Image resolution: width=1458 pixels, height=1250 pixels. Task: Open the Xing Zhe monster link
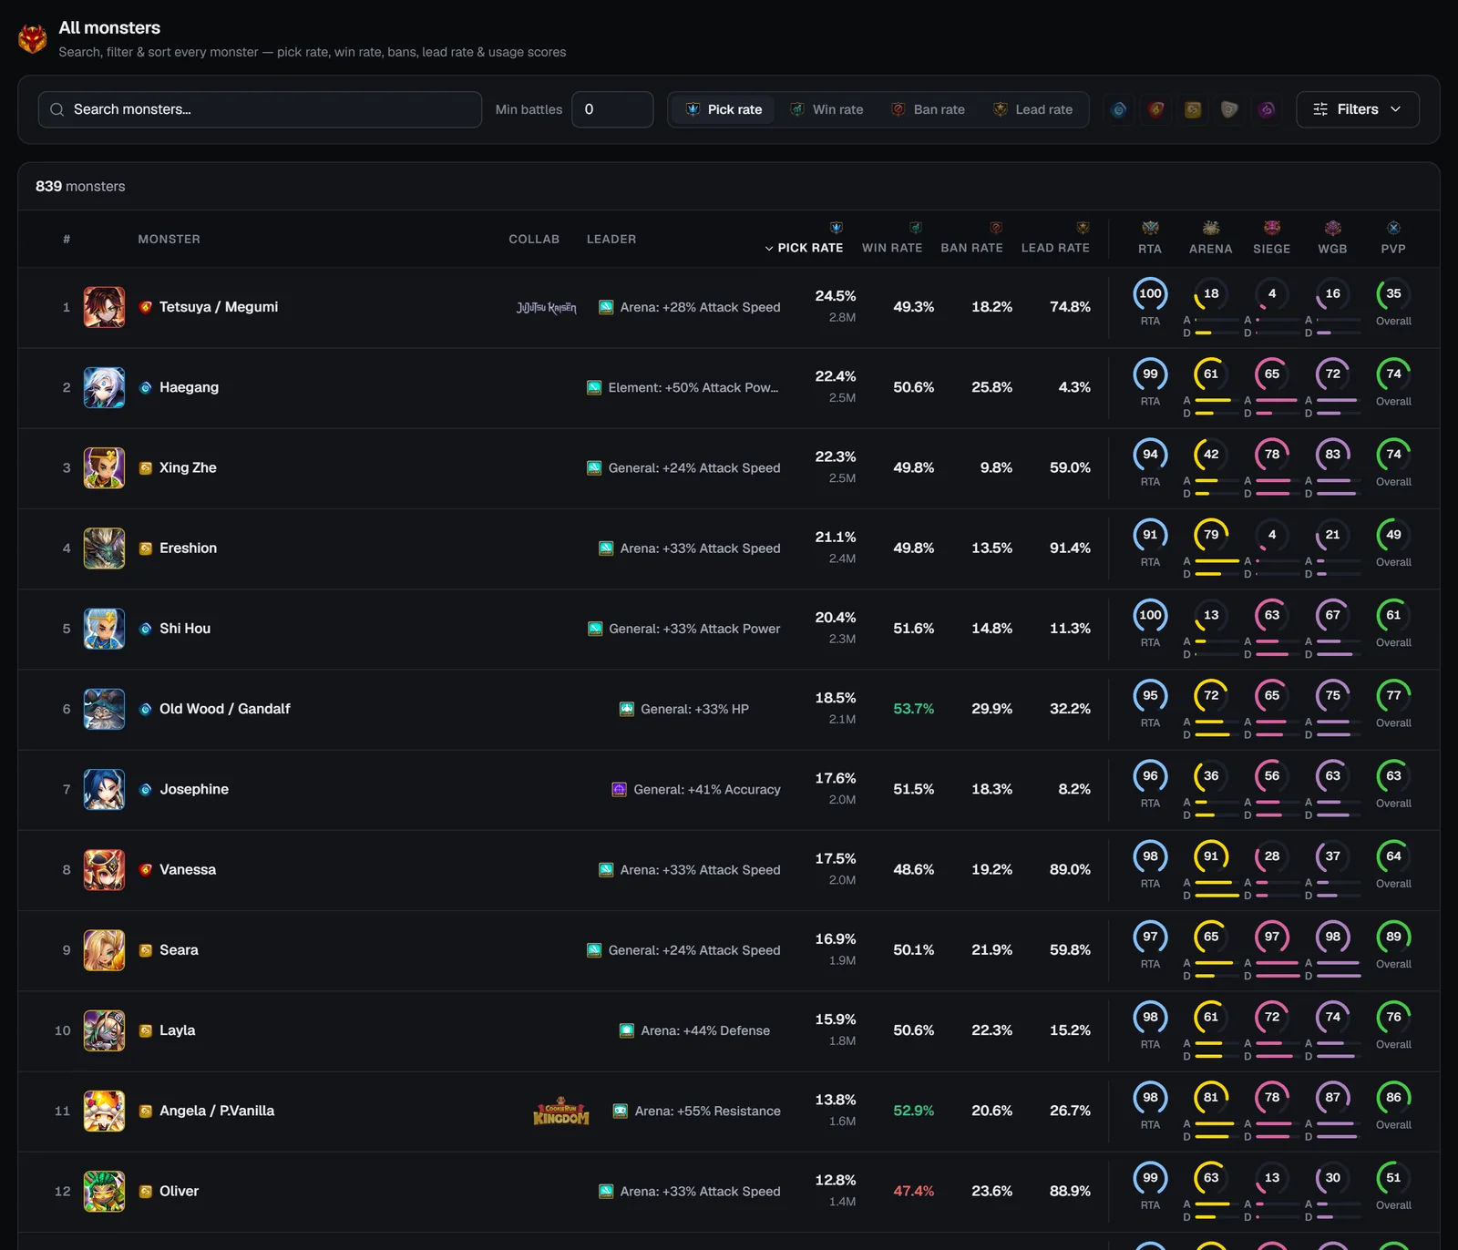coord(188,467)
